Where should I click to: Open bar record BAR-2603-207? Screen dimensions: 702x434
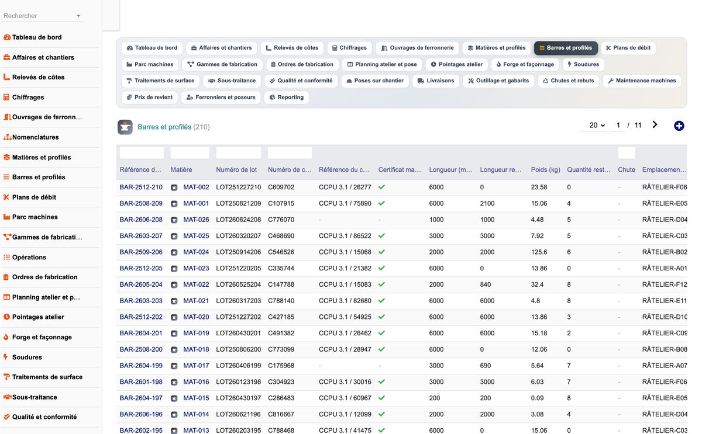tap(141, 236)
